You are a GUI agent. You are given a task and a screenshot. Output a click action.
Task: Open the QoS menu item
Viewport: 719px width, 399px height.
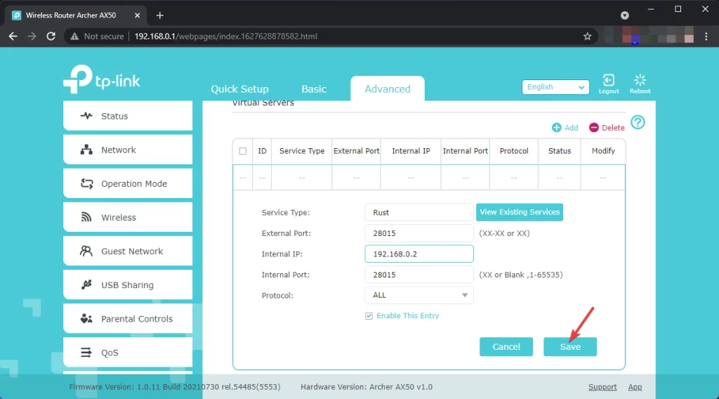pyautogui.click(x=128, y=352)
